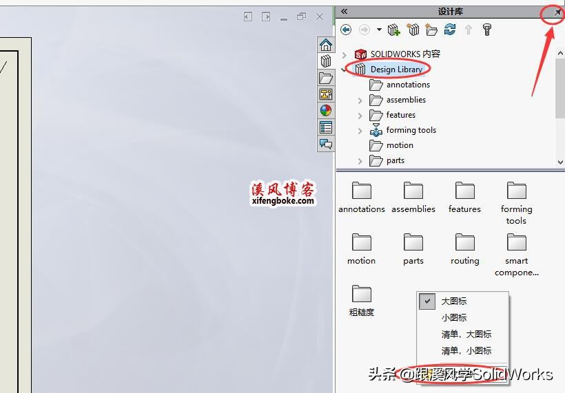This screenshot has width=565, height=393.
Task: Expand the features tree node
Action: tap(360, 116)
